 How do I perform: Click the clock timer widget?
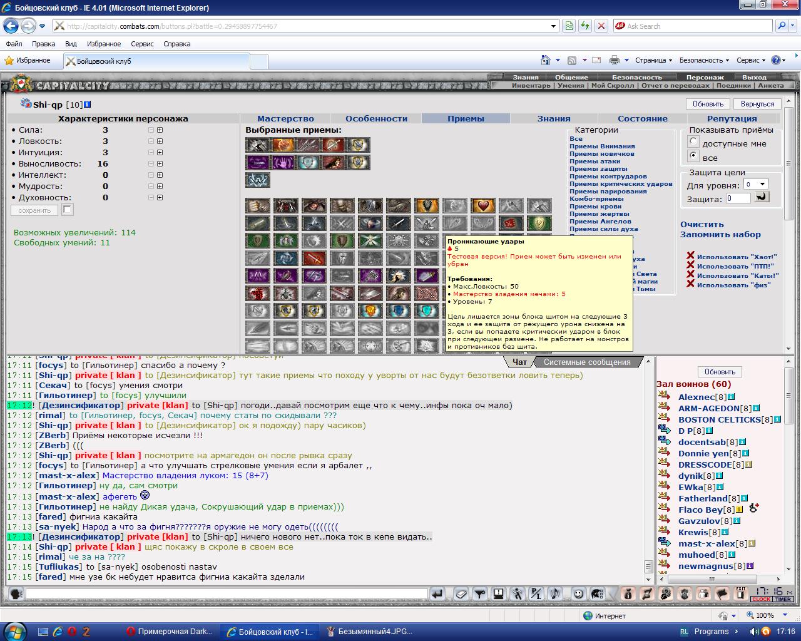point(773,594)
